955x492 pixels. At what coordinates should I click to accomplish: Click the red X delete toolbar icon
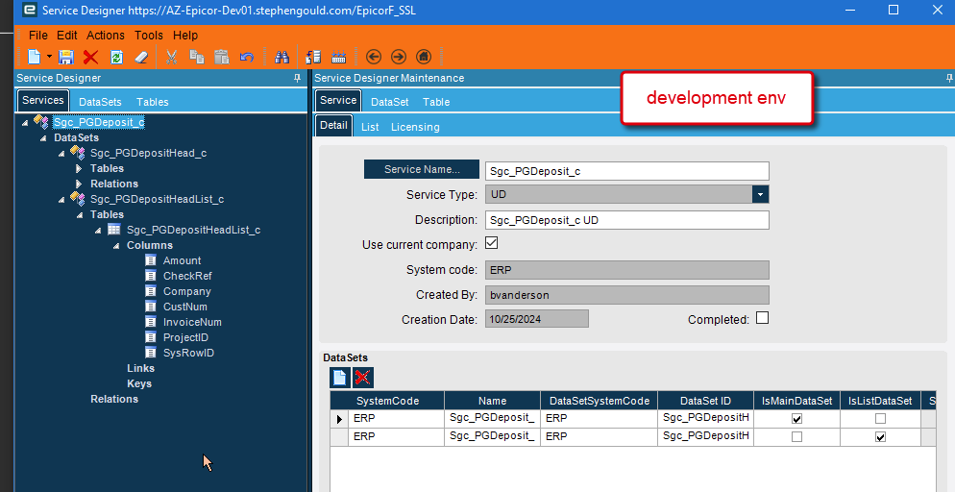pyautogui.click(x=90, y=58)
